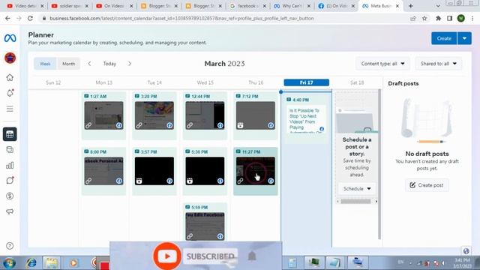Switch to the facebook Google search tab
480x270 pixels.
tap(247, 6)
